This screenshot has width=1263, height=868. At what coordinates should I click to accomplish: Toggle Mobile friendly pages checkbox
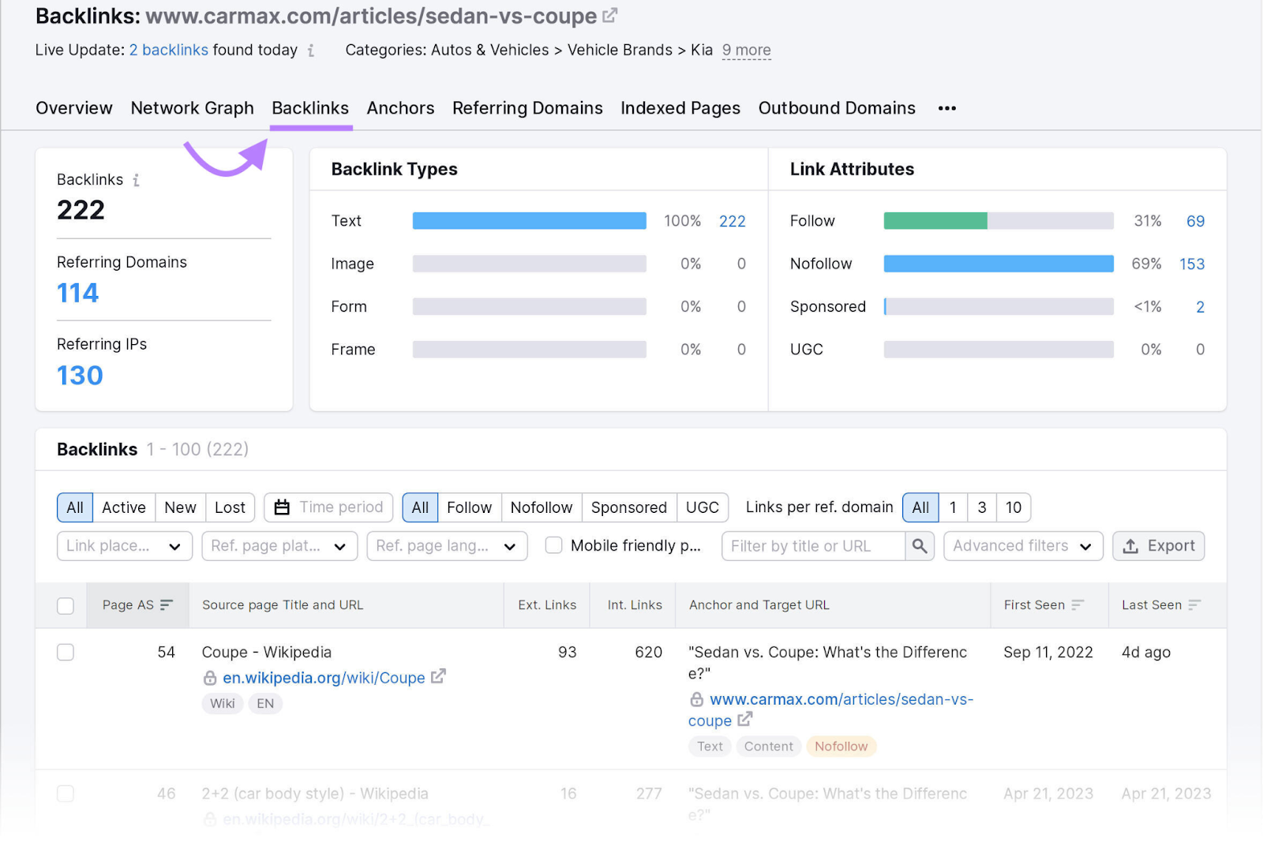point(554,546)
